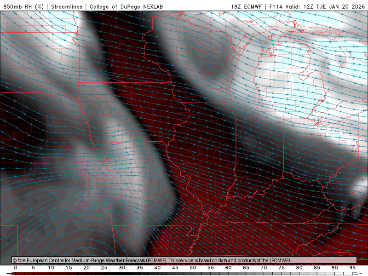The height and width of the screenshot is (276, 368).
Task: Select the '65' humidity scale label
Action: 246,268
